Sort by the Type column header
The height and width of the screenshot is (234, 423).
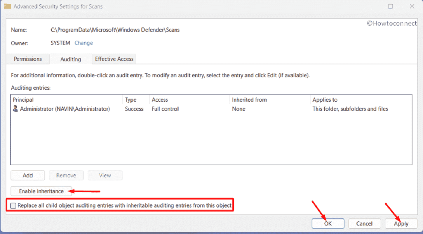click(x=136, y=100)
